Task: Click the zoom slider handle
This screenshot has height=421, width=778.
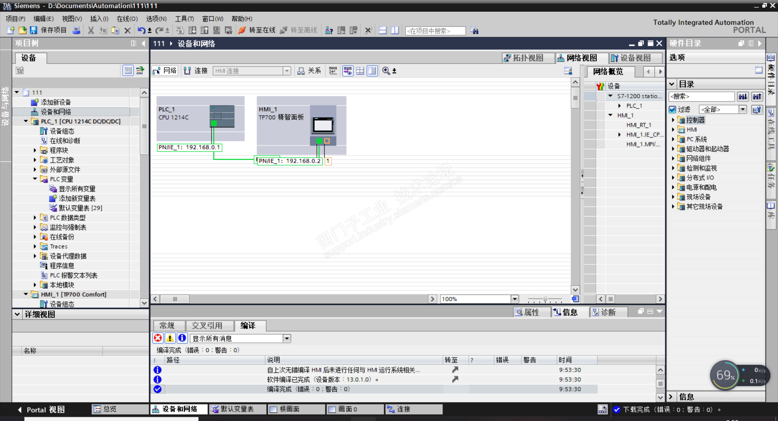Action: click(x=545, y=300)
